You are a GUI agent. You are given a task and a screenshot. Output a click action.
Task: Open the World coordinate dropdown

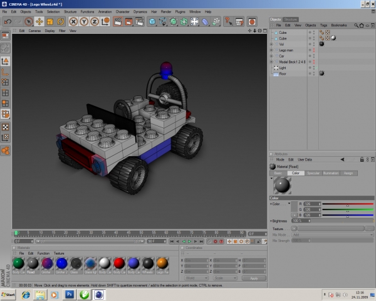196,278
